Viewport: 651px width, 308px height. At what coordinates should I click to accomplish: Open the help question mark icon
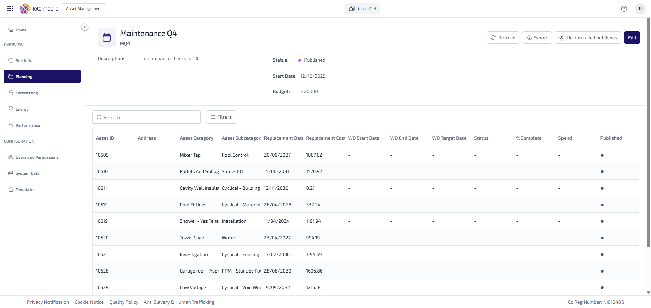(624, 9)
